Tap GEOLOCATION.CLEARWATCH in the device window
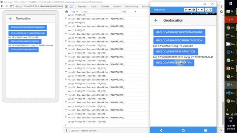Screen dimensions: 237x133 174,63
